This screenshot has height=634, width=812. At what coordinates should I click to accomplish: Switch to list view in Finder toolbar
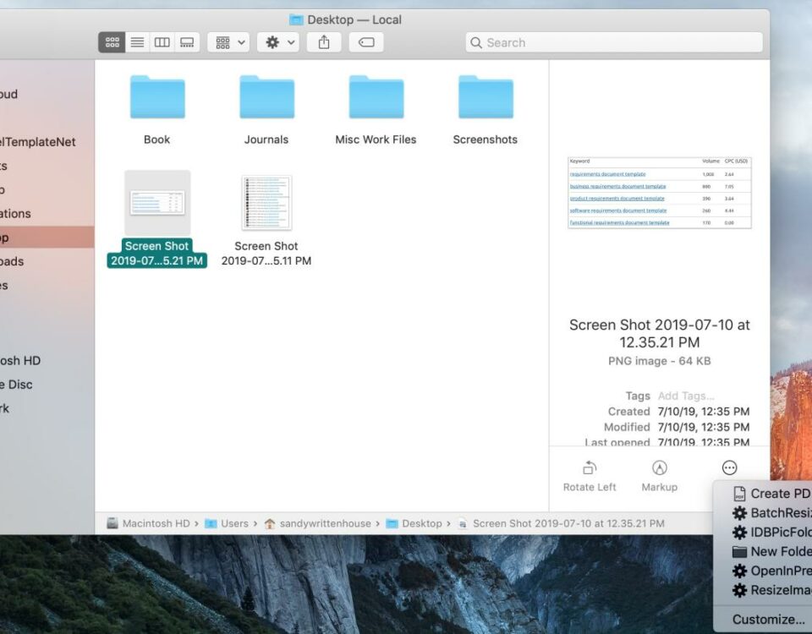pos(137,42)
